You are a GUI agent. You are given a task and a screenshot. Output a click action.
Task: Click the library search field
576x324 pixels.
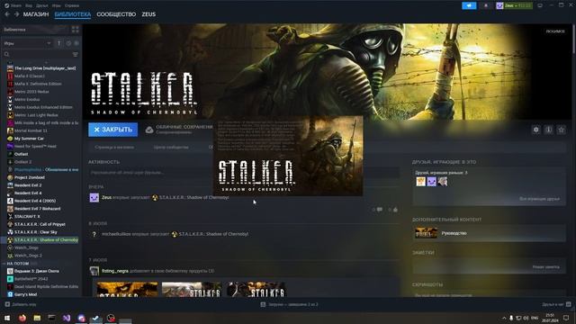pos(37,54)
